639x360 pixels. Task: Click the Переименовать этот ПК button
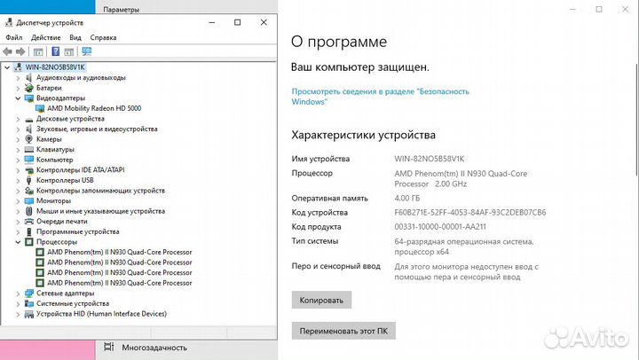click(x=343, y=331)
